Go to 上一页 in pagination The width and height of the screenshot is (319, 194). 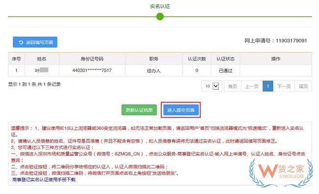[252, 86]
